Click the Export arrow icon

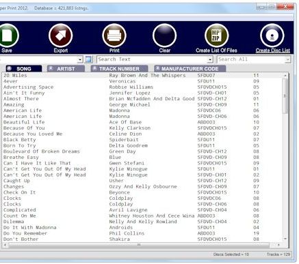60,35
